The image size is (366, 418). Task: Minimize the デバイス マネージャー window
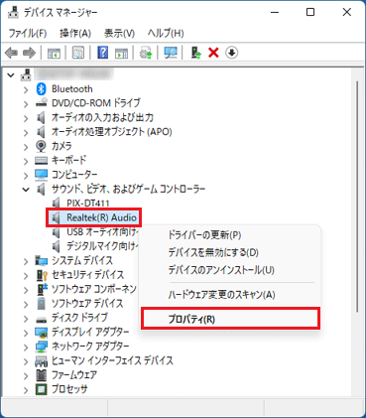click(275, 13)
